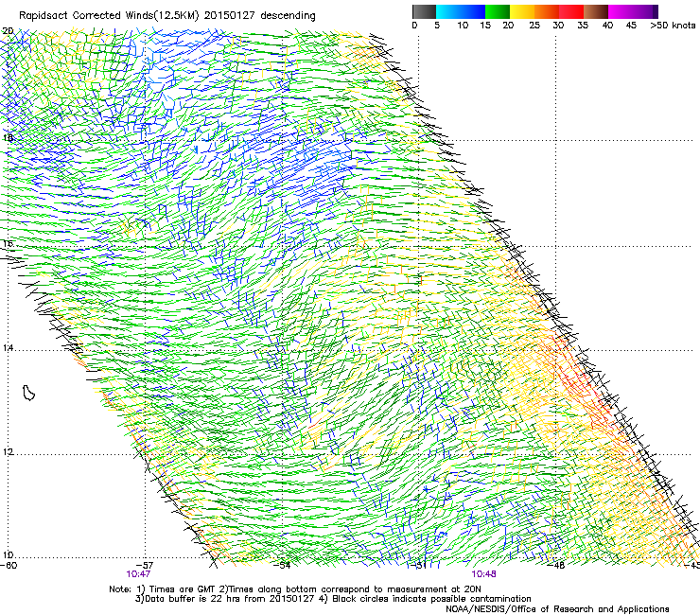Viewport: 700px width, 615px height.
Task: Select the cyan 5-10 knots legend swatch
Action: [448, 11]
